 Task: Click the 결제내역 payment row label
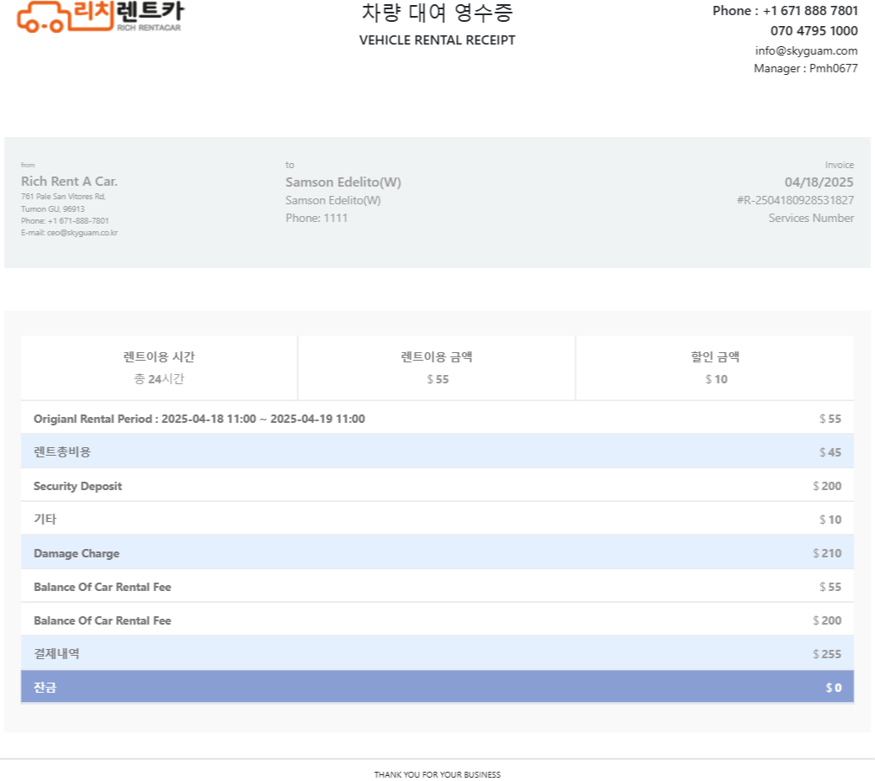(x=56, y=654)
